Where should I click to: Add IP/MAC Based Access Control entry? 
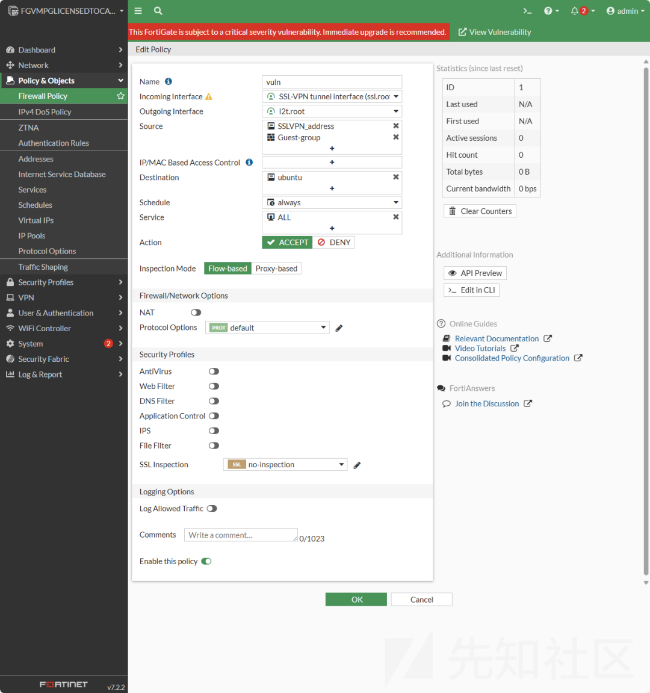coord(332,162)
